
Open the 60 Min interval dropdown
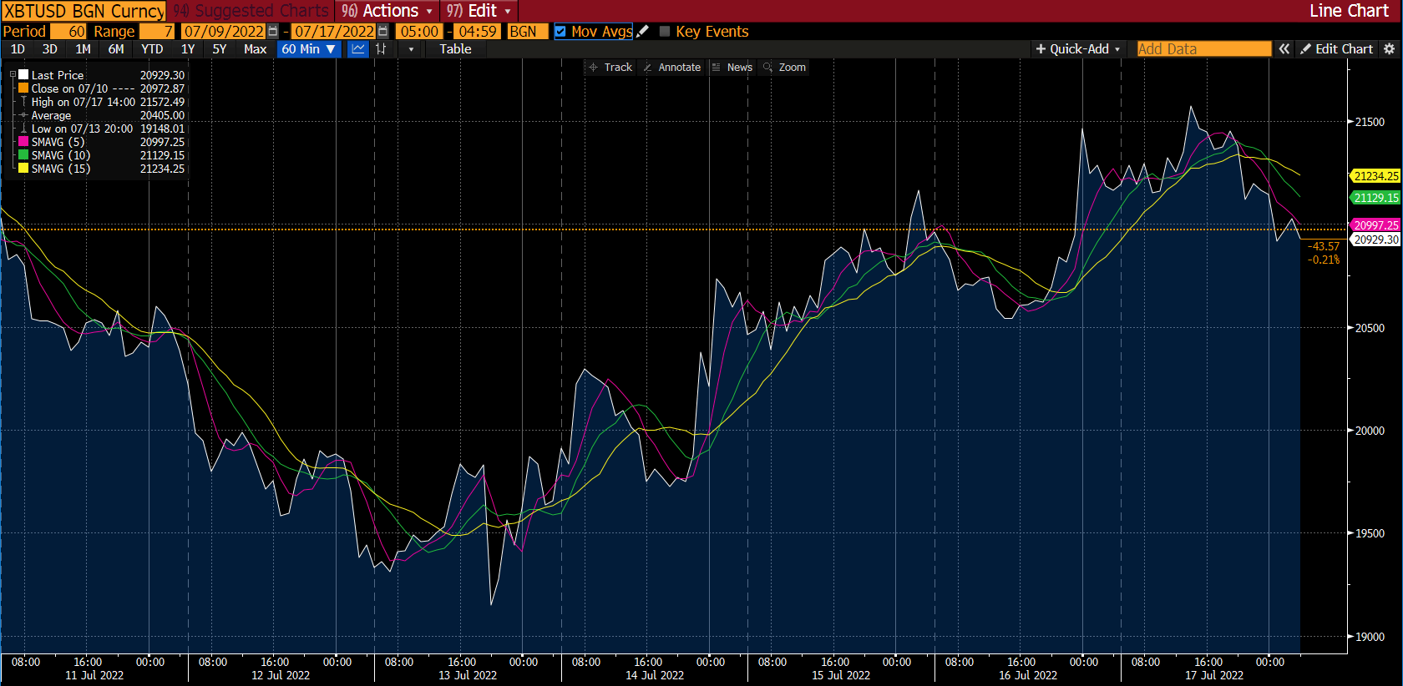tap(308, 49)
